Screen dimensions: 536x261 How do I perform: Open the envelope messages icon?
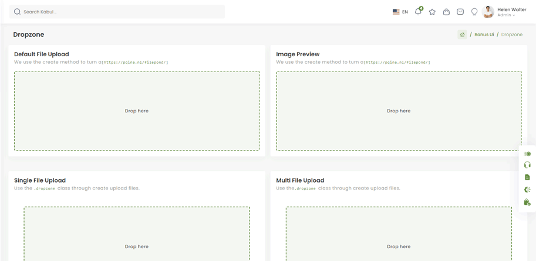(460, 12)
